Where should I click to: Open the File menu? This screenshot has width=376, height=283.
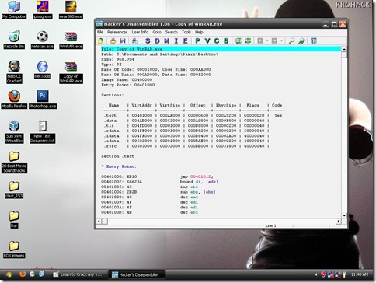coord(100,32)
